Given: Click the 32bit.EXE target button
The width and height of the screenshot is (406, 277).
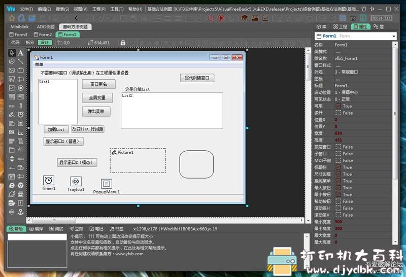Looking at the screenshot, I should coord(382,18).
